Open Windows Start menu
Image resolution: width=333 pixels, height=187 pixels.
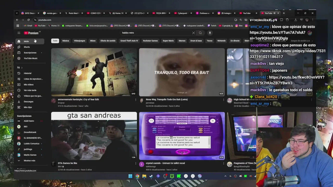coord(130,176)
